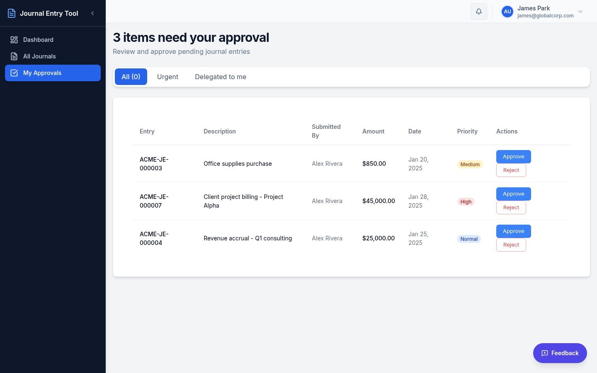Collapse the sidebar with the chevron arrow
The image size is (597, 373).
point(92,13)
